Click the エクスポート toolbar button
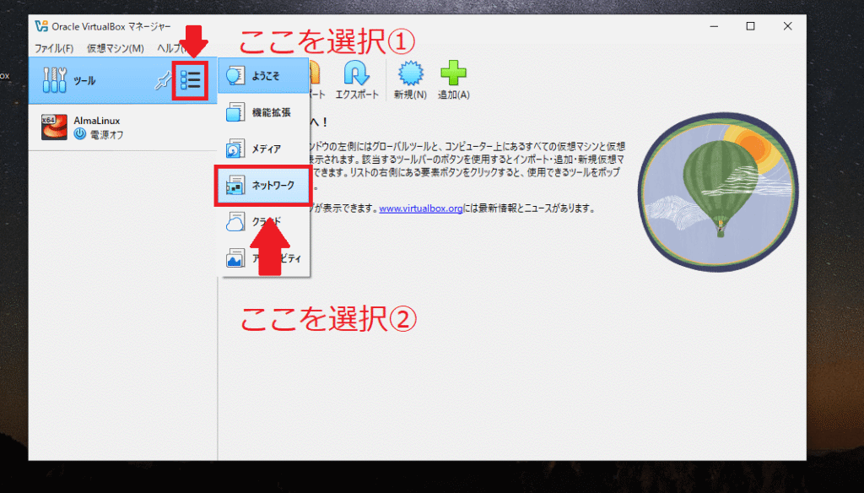The image size is (864, 493). [357, 80]
